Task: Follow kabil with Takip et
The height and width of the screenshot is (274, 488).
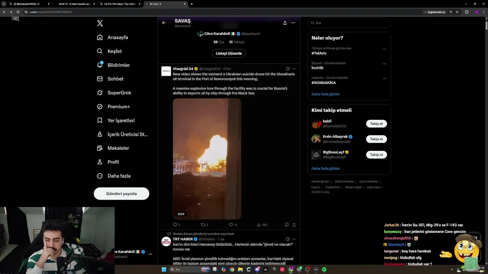Action: coord(376,123)
